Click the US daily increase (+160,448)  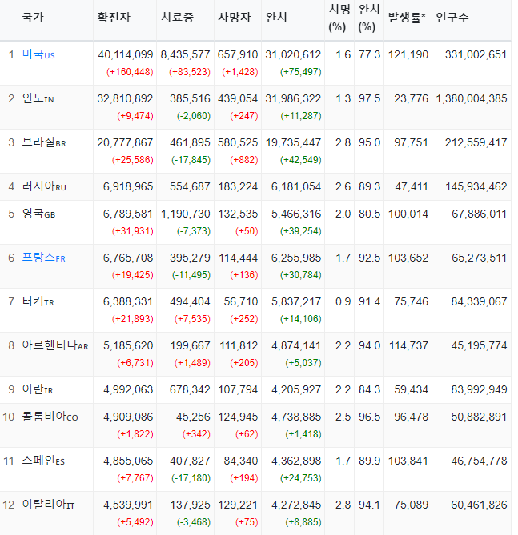click(130, 72)
